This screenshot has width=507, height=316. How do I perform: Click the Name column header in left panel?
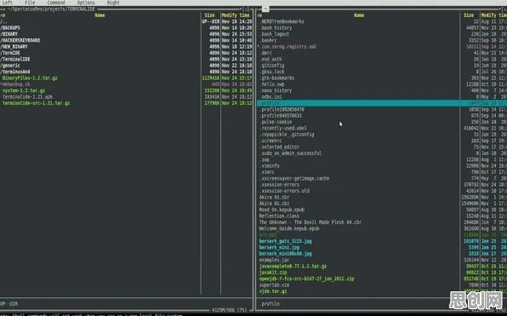(100, 15)
